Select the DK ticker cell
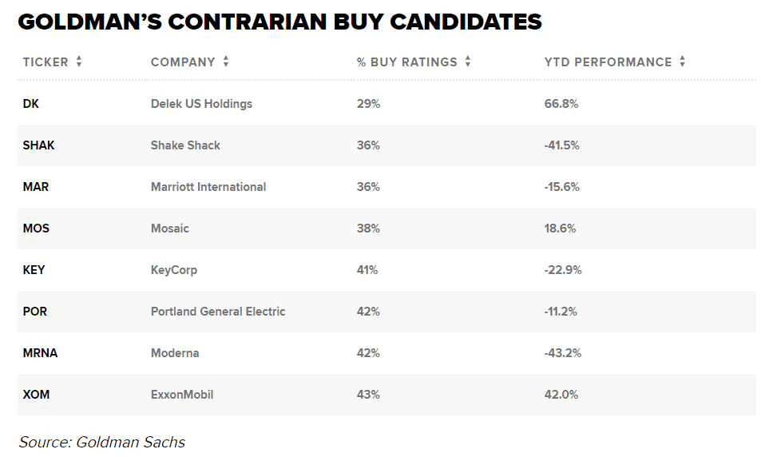761x457 pixels. click(x=31, y=104)
